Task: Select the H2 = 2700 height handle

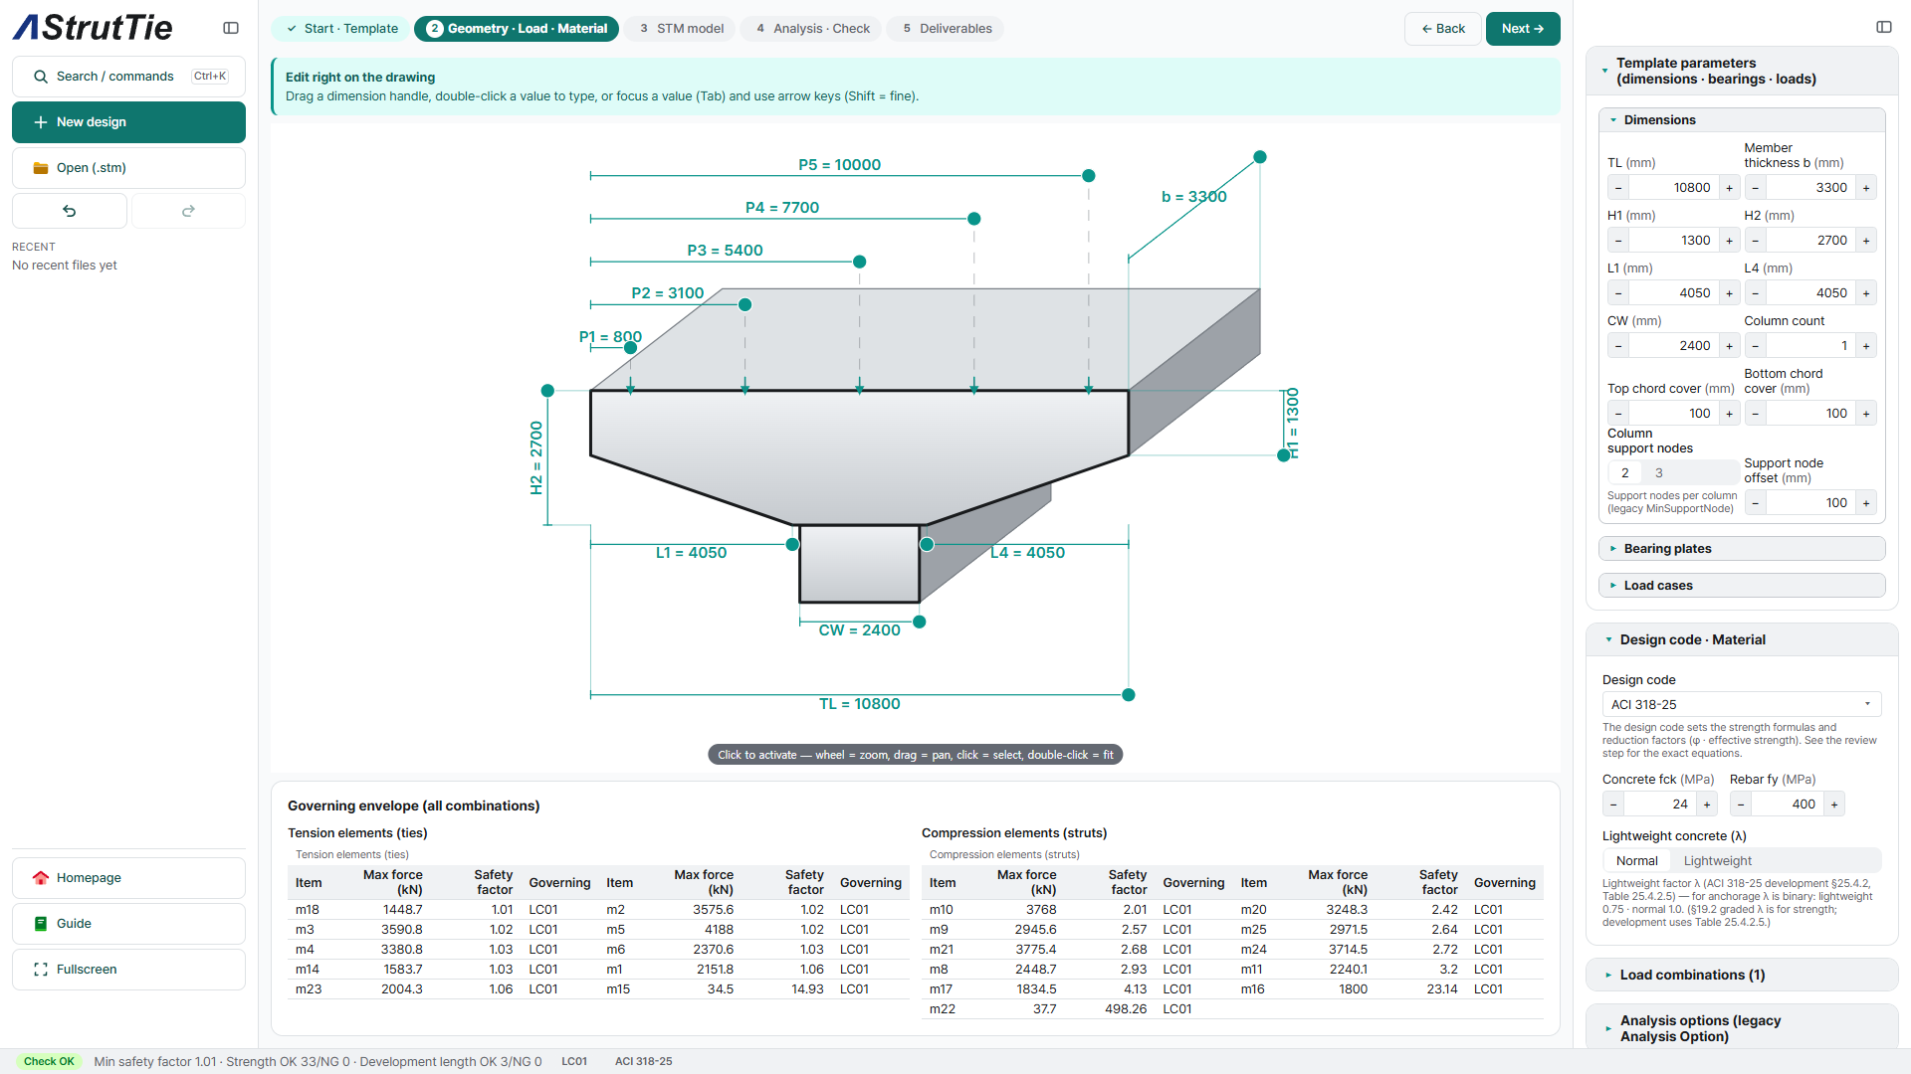Action: (x=547, y=391)
